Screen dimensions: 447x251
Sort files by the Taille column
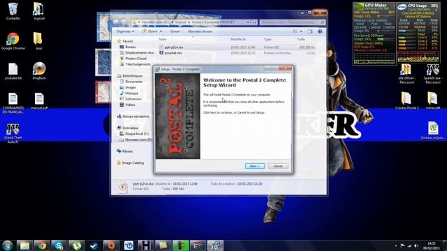click(301, 39)
